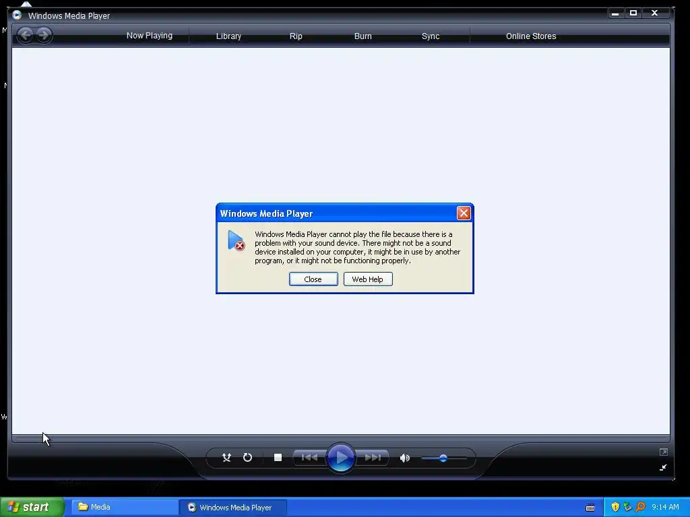Open the security shield tray icon
The height and width of the screenshot is (517, 690).
coord(615,507)
